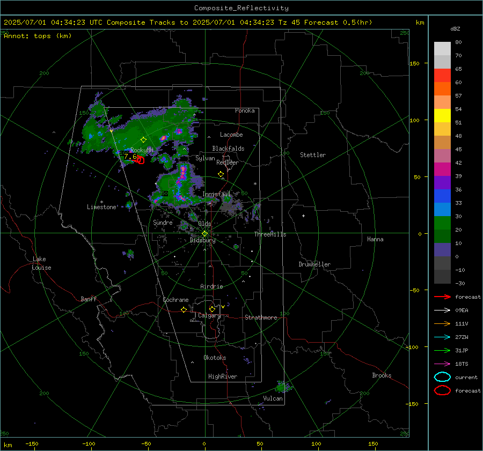Click the Okotoks city label
The width and height of the screenshot is (483, 451).
[215, 357]
